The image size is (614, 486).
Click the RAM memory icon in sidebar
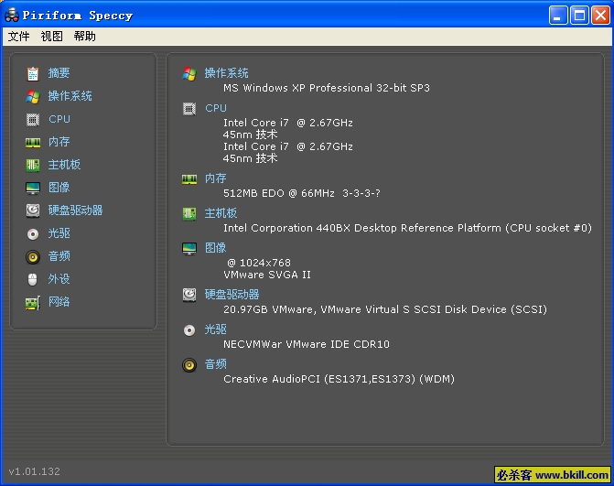33,142
